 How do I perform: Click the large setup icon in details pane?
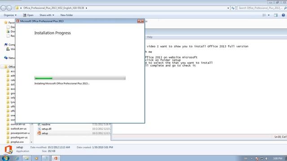9,149
